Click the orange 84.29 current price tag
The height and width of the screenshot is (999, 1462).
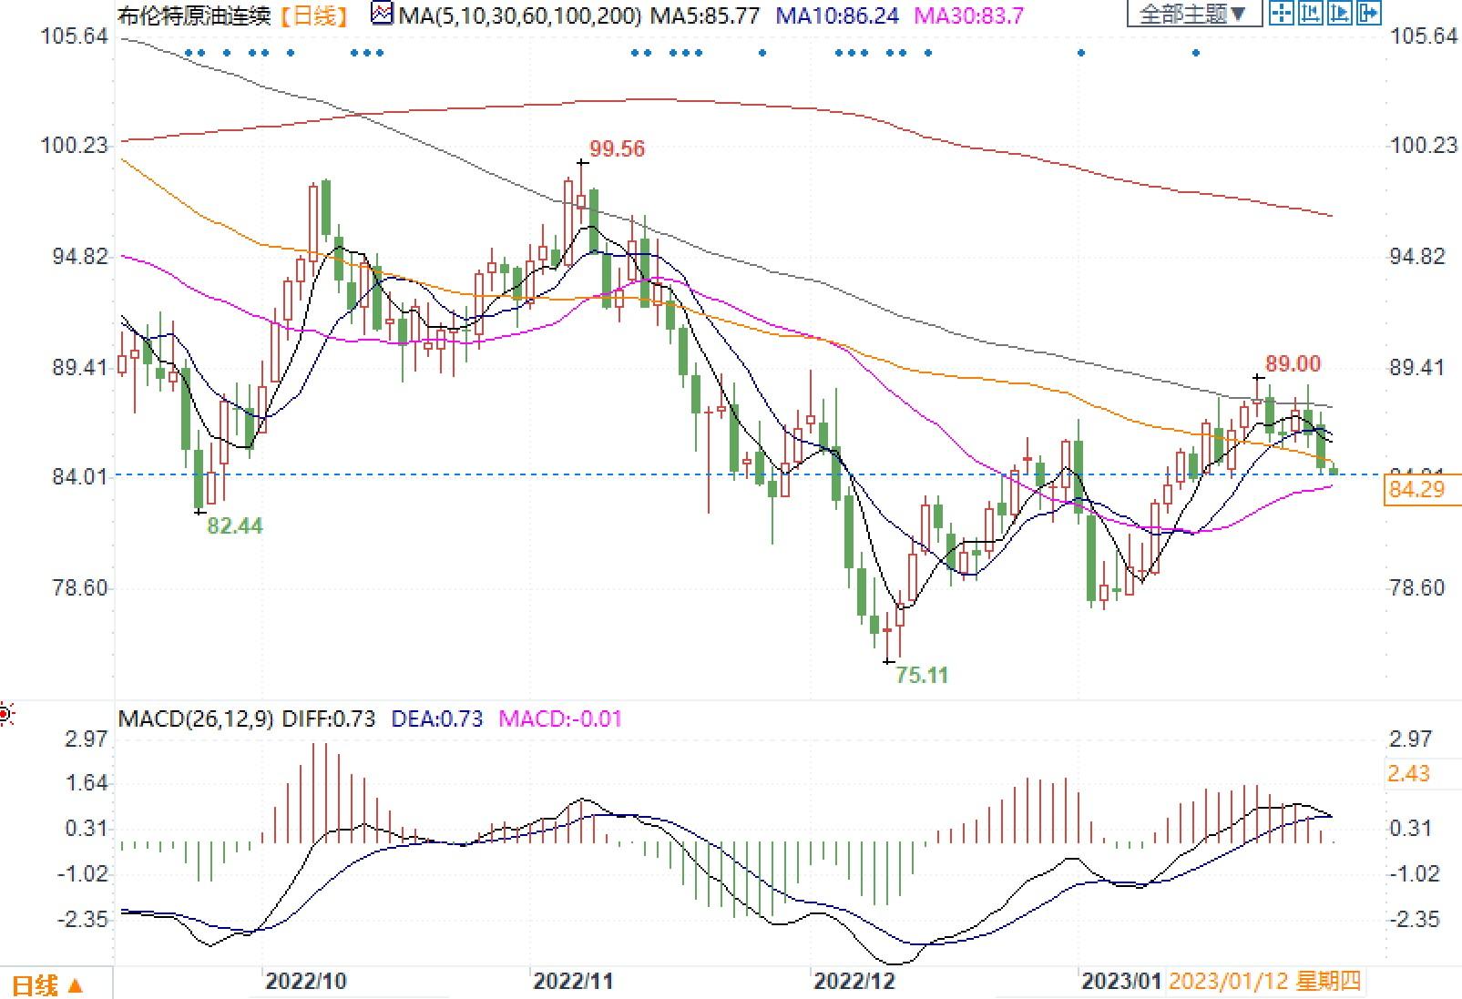(1417, 490)
